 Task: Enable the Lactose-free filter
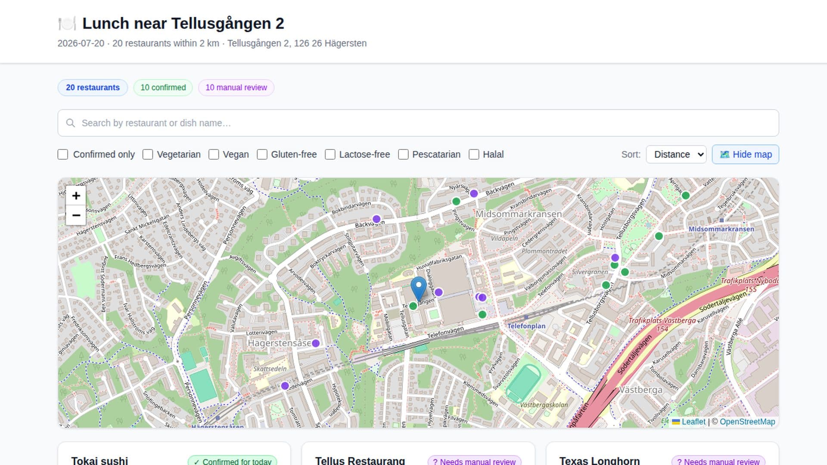[330, 155]
